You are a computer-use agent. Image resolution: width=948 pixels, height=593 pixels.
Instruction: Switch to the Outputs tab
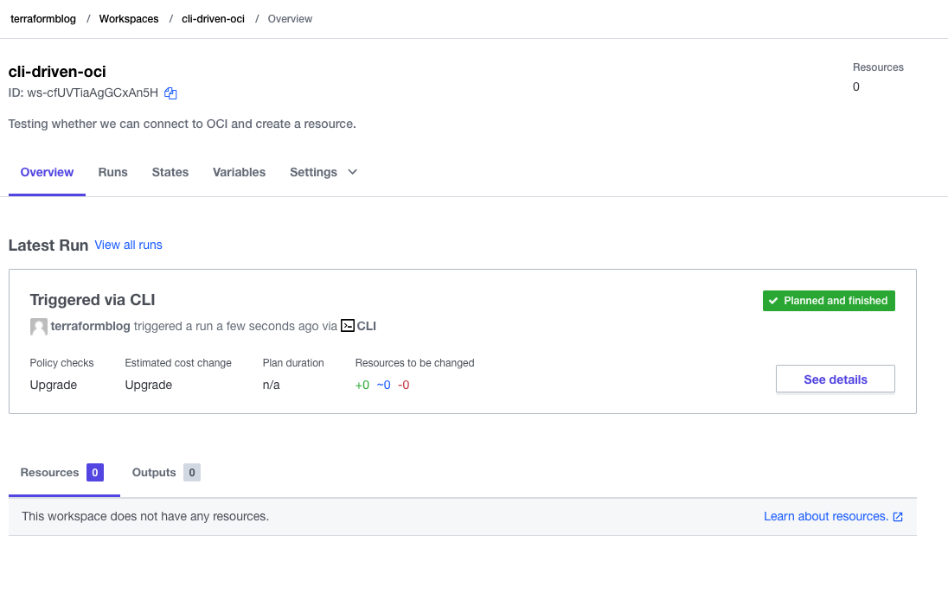click(154, 472)
